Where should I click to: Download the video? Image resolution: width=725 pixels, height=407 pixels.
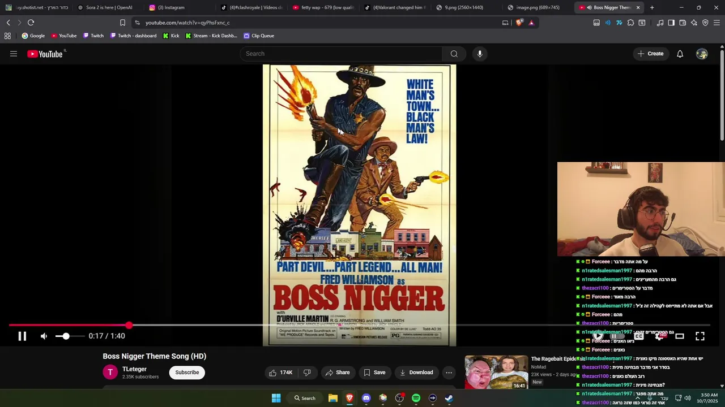(416, 373)
